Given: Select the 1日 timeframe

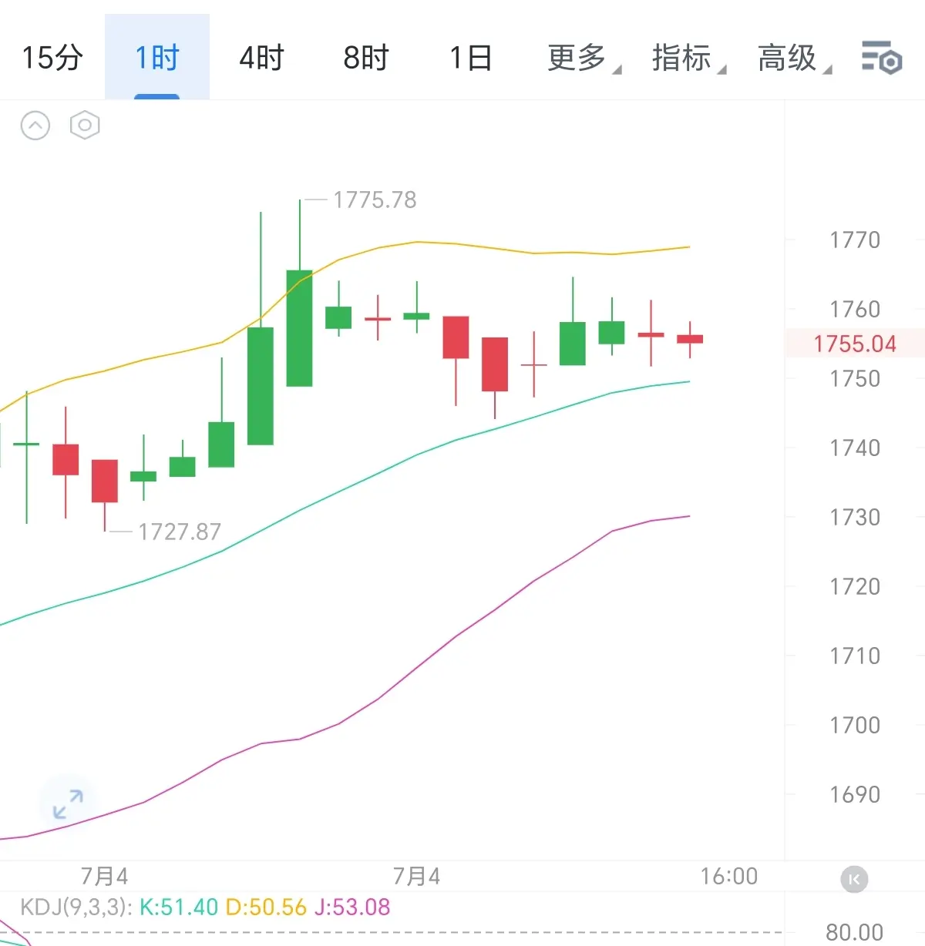Looking at the screenshot, I should pyautogui.click(x=470, y=58).
